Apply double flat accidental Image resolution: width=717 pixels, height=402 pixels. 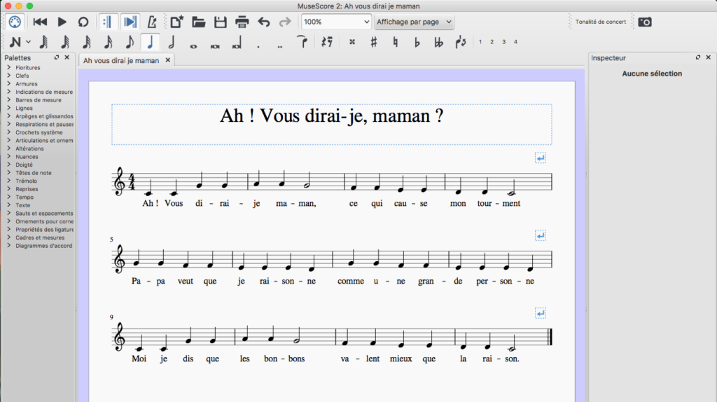[438, 42]
